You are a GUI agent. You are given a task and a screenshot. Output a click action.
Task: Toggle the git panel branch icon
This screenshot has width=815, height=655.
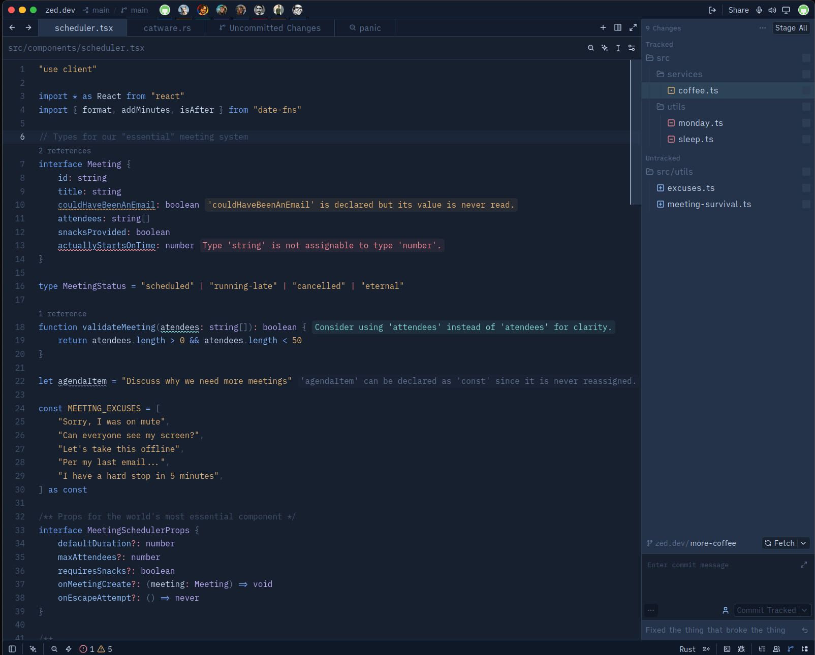(790, 649)
